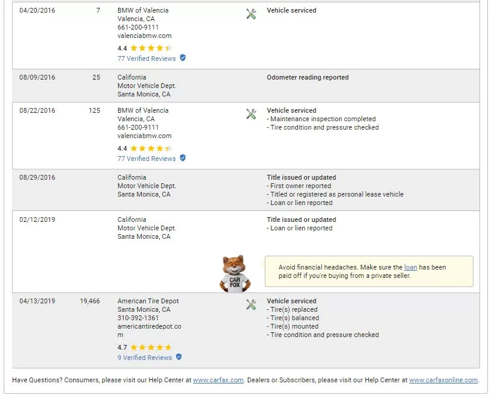This screenshot has width=503, height=401.
Task: Open 9 Verified Reviews for American Tire Depot
Action: pyautogui.click(x=145, y=358)
